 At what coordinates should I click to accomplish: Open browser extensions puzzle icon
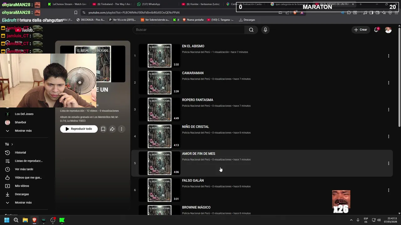coord(349,13)
